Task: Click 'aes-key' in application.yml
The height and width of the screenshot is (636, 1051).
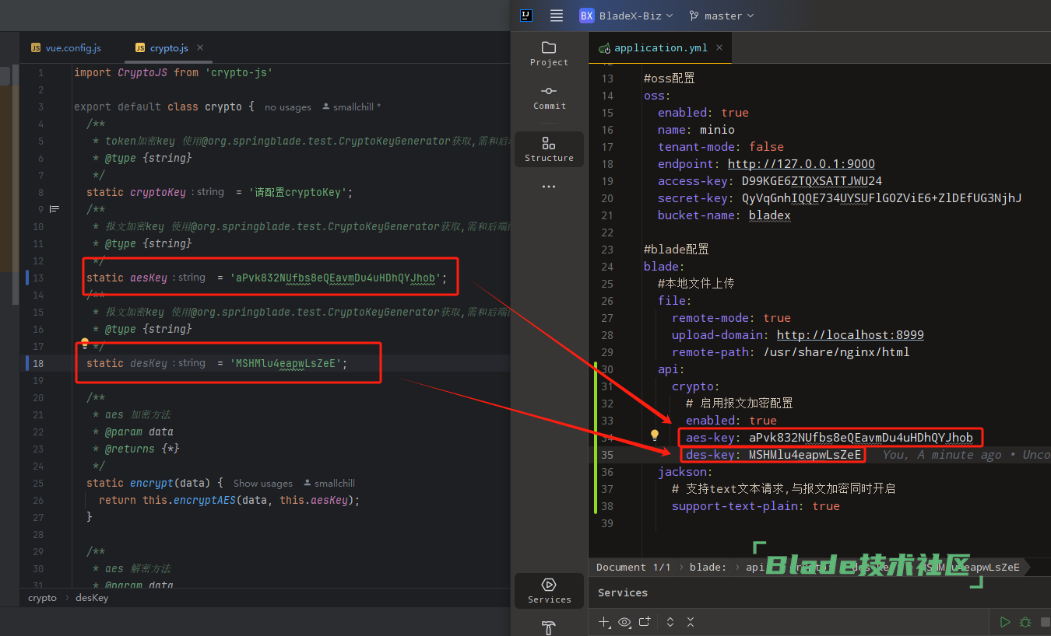Action: 710,438
